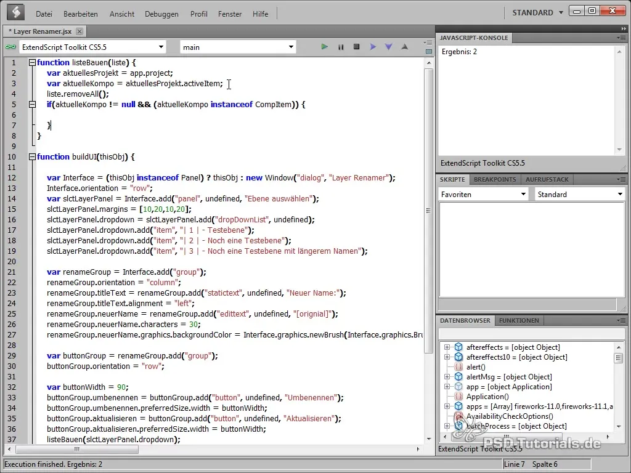Expand the batchProcess tree node

447,426
